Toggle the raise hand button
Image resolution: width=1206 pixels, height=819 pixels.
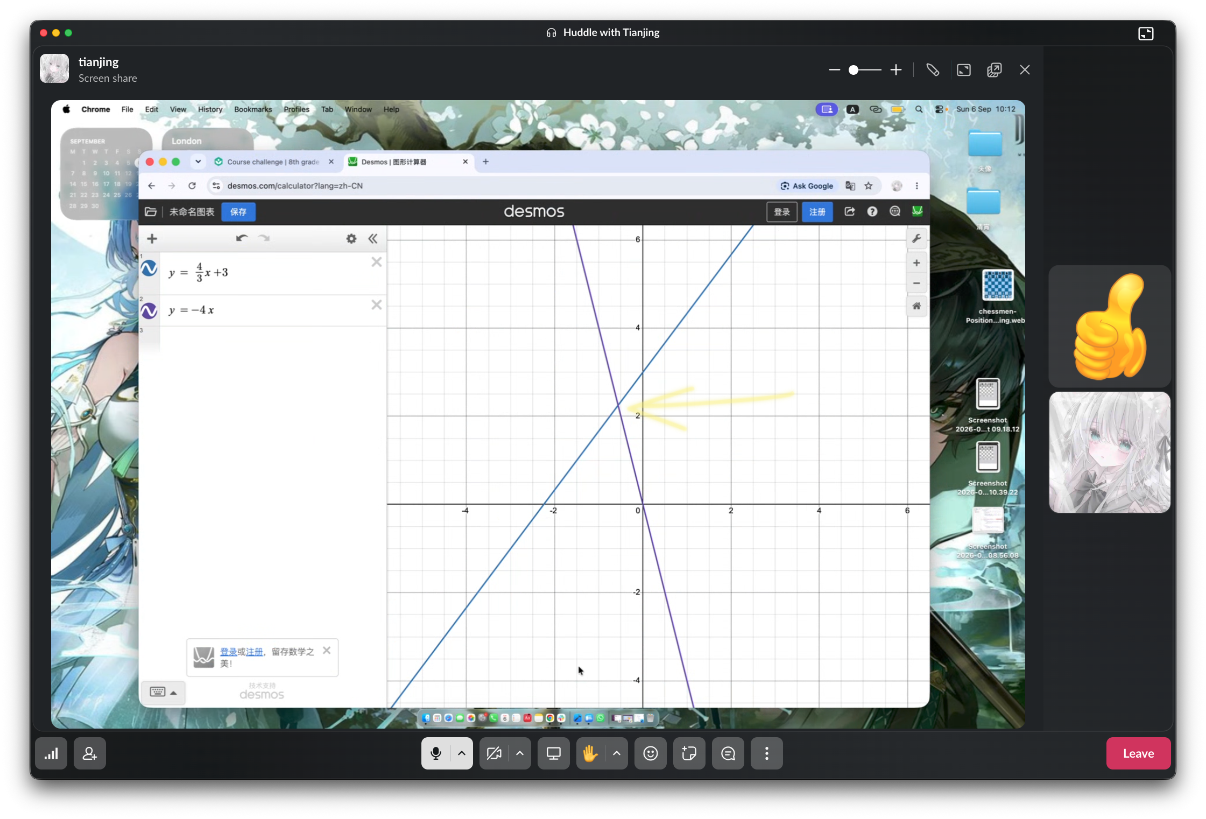click(590, 753)
